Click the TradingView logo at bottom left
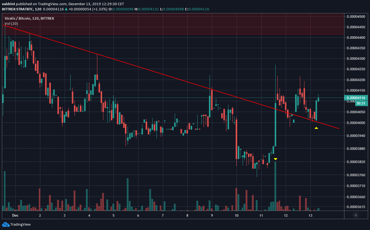This screenshot has height=230, width=370. pyautogui.click(x=16, y=224)
